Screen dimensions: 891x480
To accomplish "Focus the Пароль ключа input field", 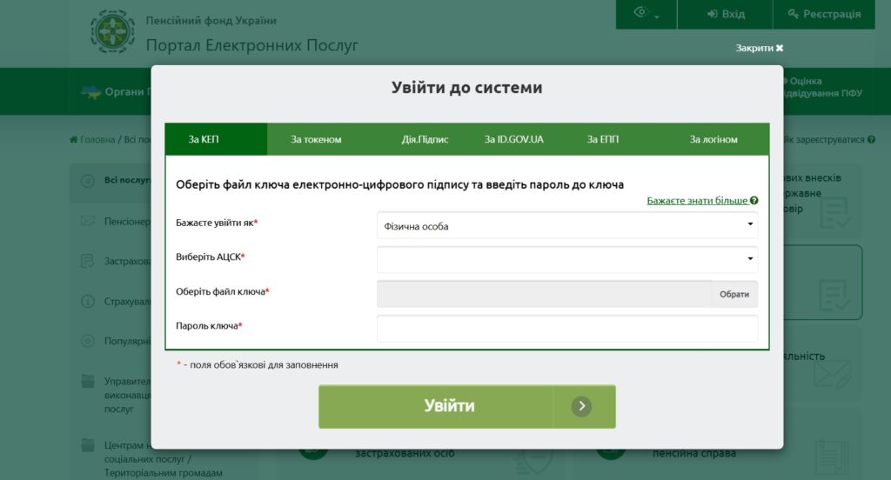I will tap(567, 329).
